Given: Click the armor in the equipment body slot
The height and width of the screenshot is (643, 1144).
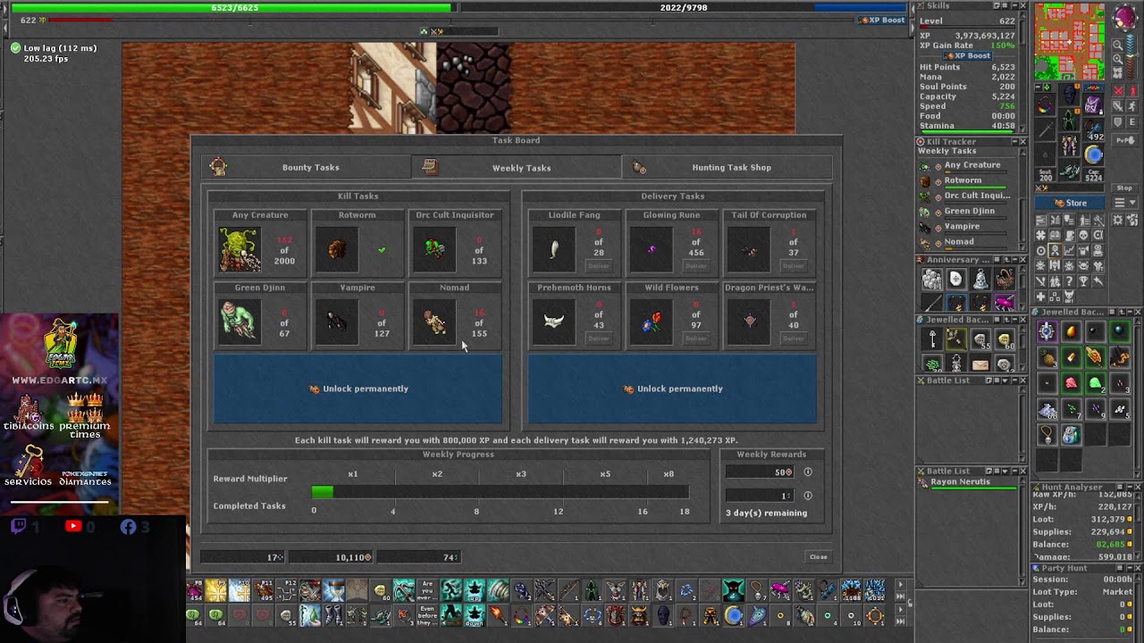Looking at the screenshot, I should pyautogui.click(x=1070, y=119).
